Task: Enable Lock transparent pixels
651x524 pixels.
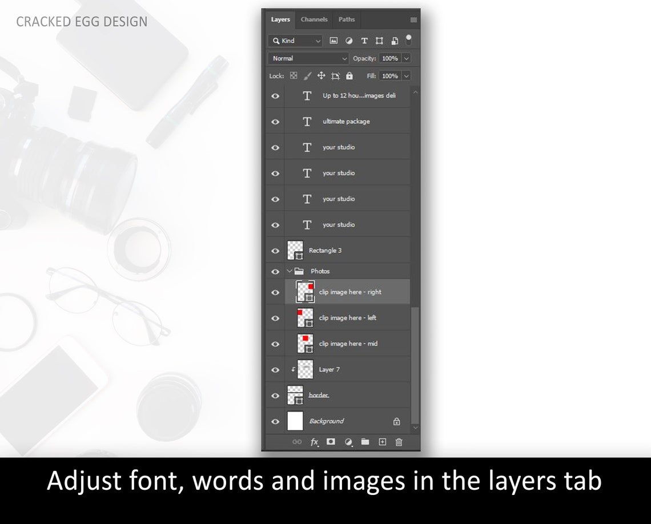Action: pyautogui.click(x=292, y=75)
